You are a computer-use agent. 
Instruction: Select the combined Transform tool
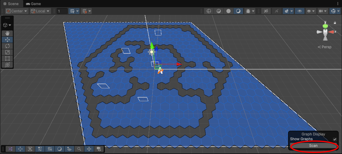7,65
